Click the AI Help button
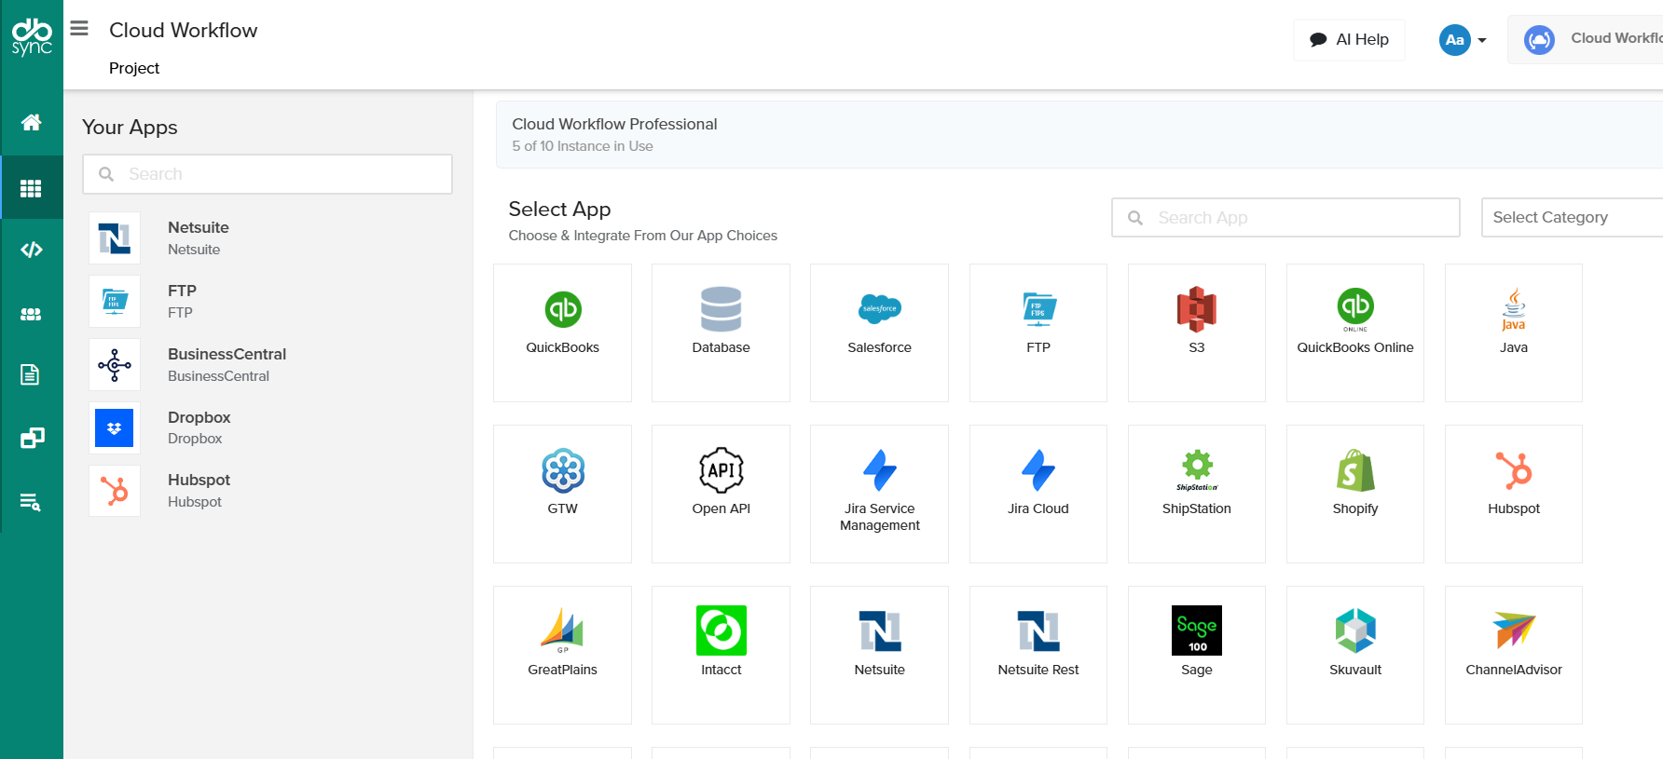The width and height of the screenshot is (1663, 759). pyautogui.click(x=1349, y=39)
